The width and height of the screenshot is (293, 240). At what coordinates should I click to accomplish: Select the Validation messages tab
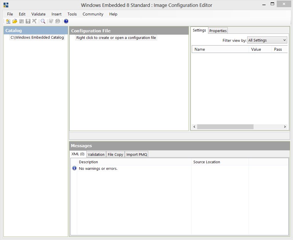pos(96,154)
